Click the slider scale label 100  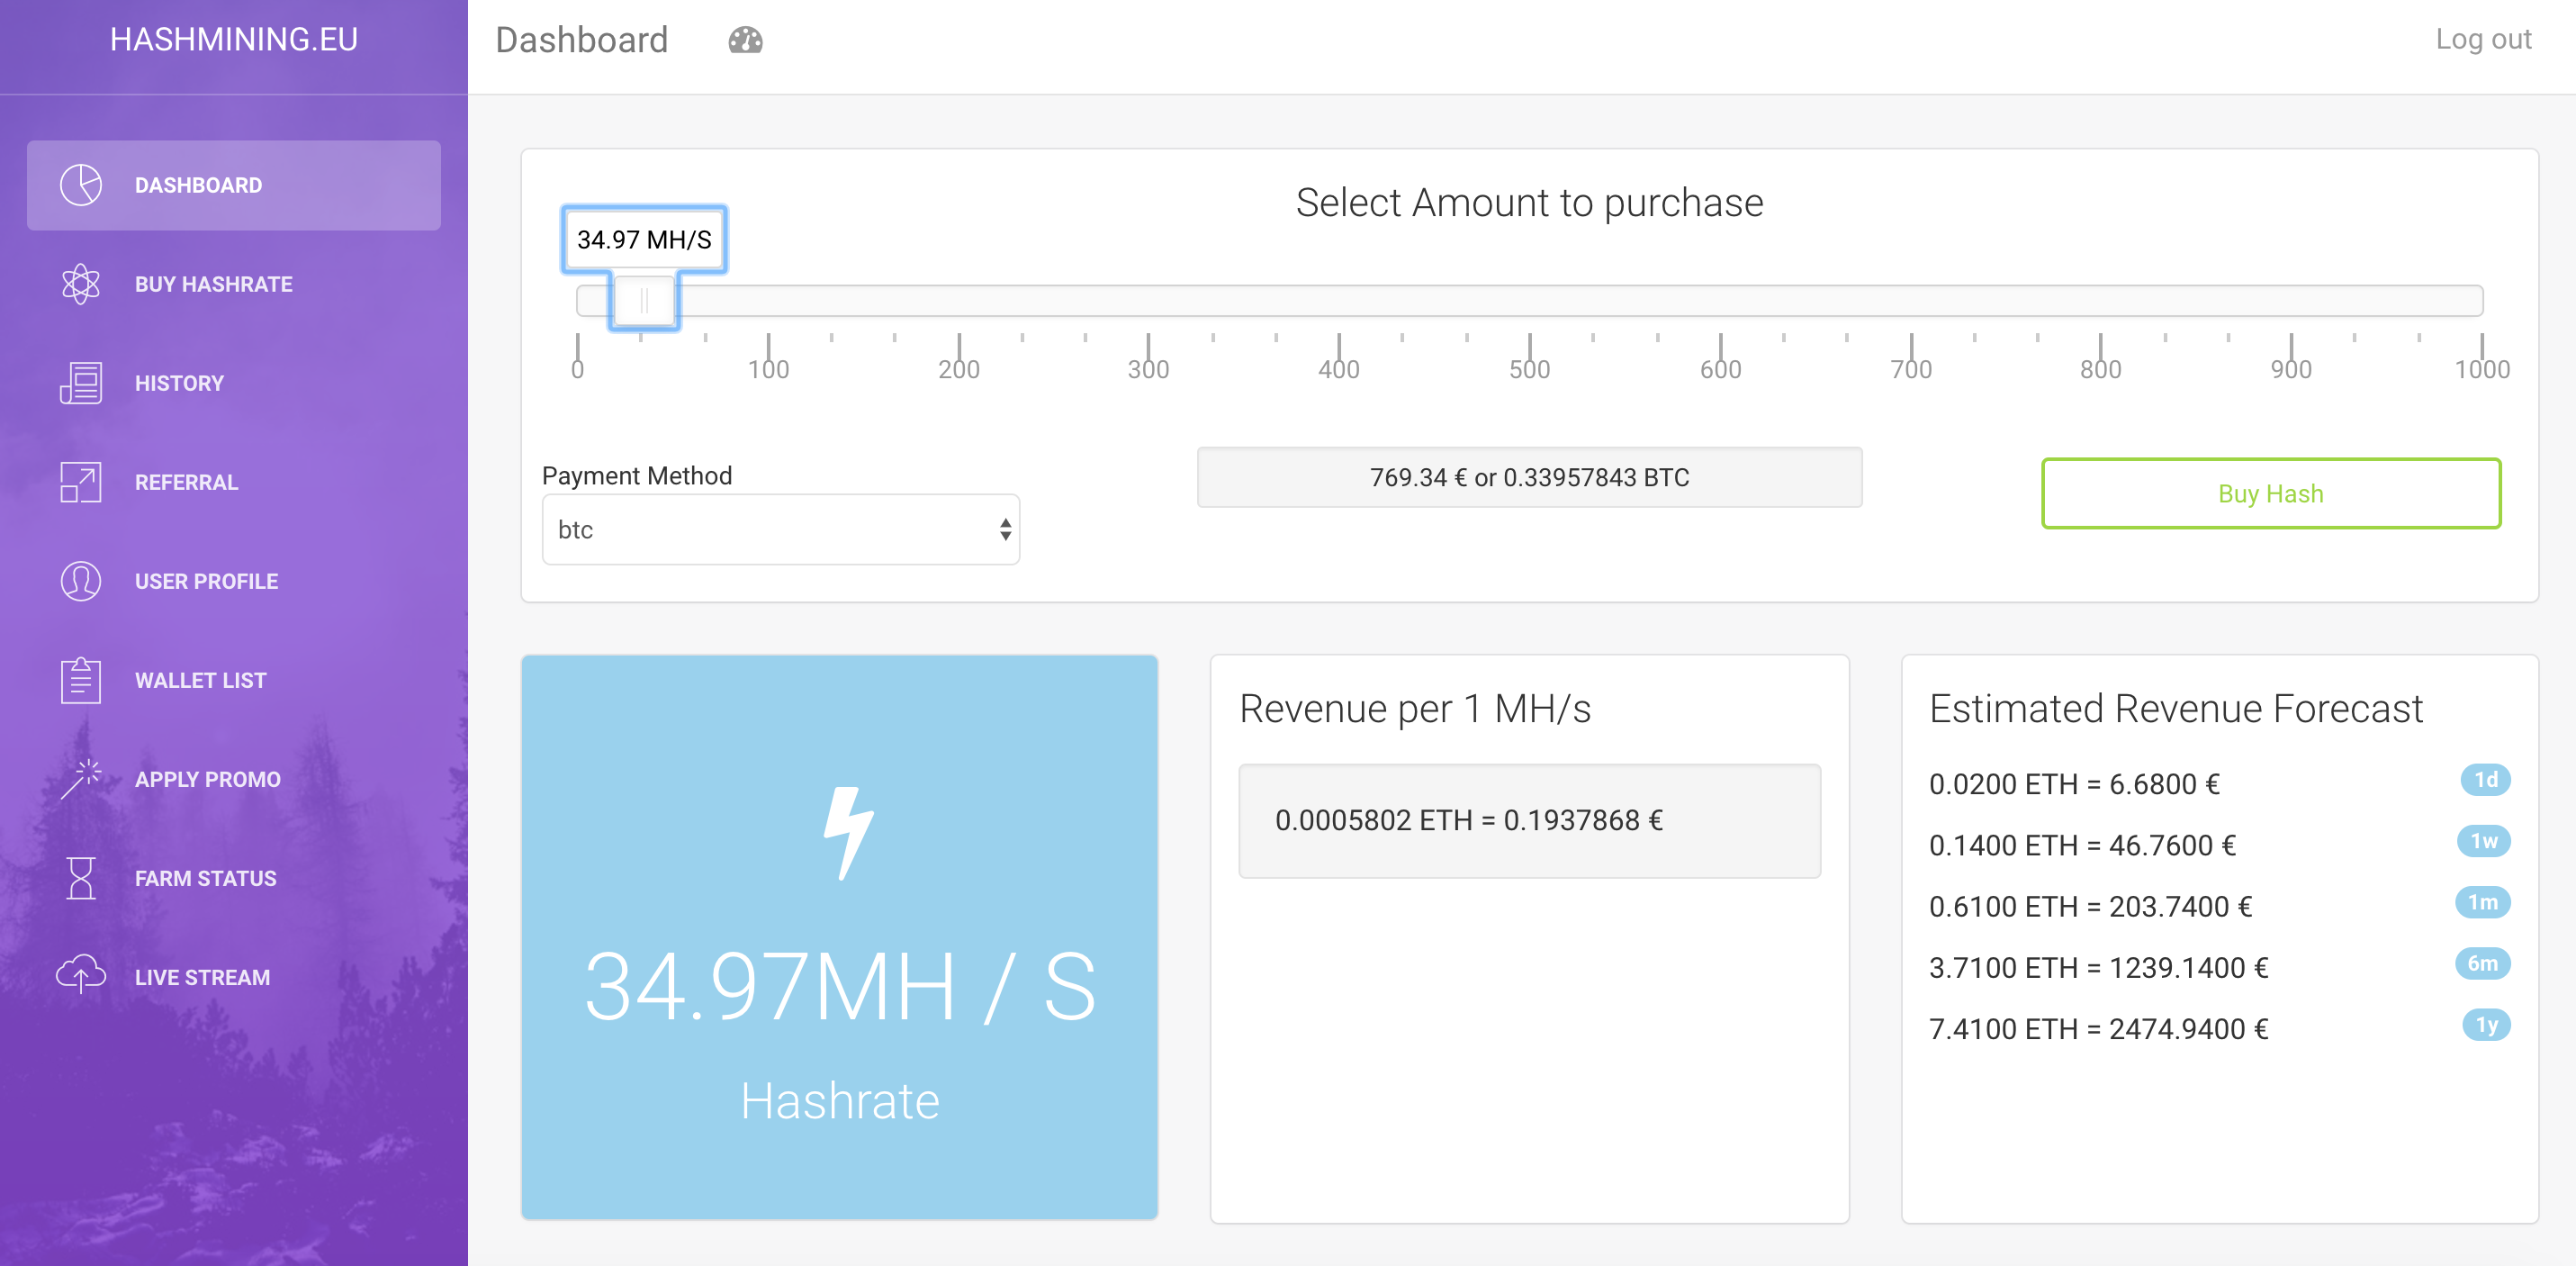click(x=768, y=369)
